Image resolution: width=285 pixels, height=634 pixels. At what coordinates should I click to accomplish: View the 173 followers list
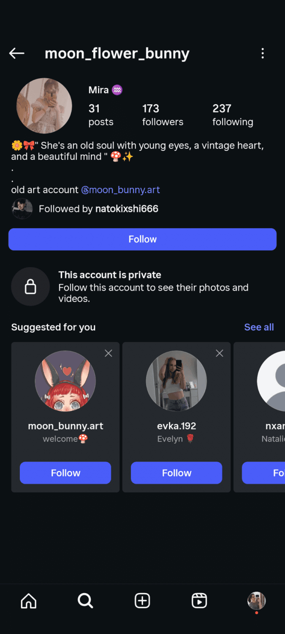163,115
